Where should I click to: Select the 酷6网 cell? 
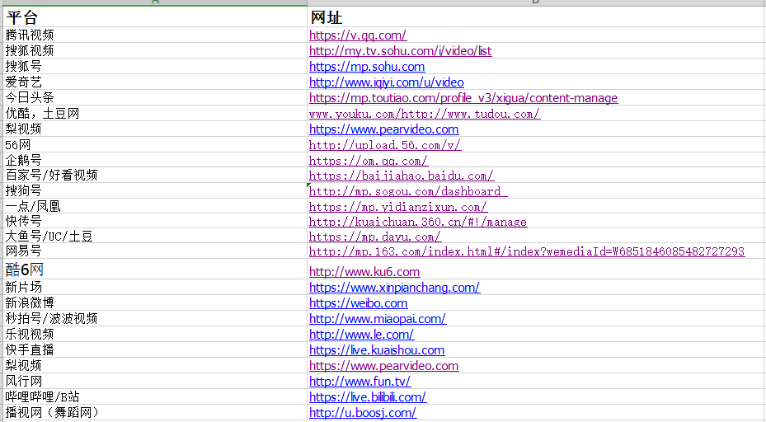click(155, 270)
